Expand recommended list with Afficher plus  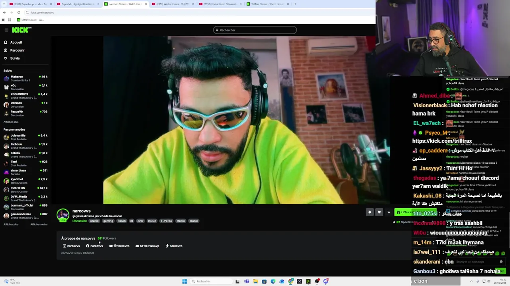pyautogui.click(x=11, y=224)
